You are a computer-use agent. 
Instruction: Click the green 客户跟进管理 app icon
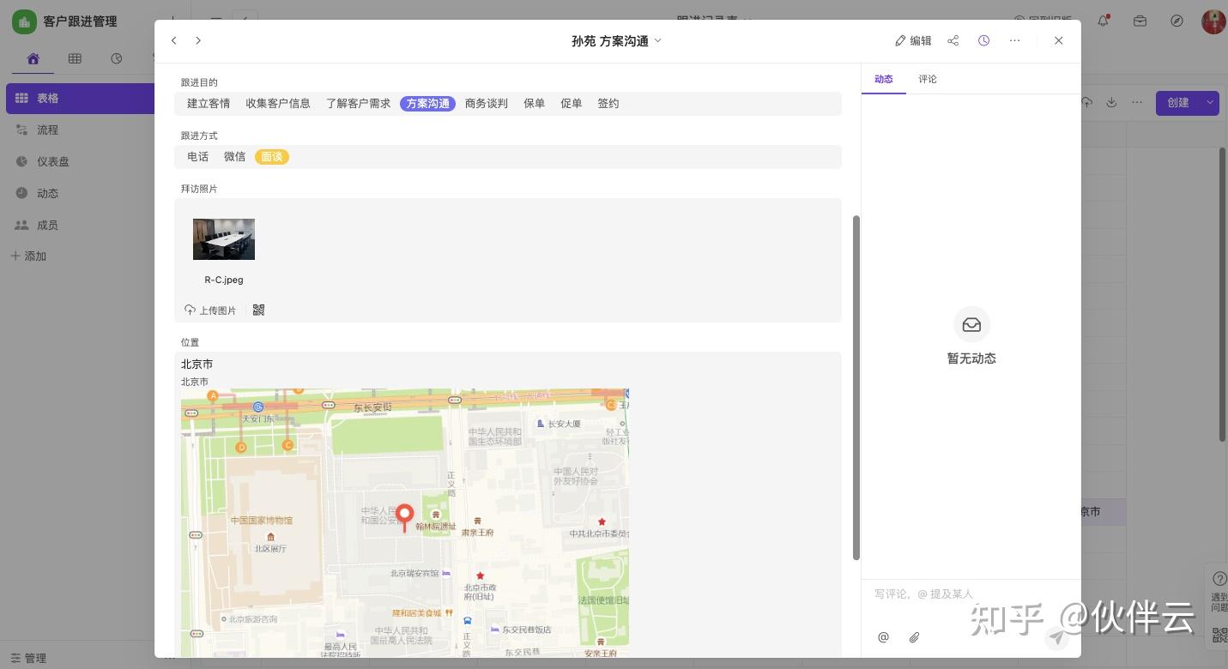tap(24, 21)
